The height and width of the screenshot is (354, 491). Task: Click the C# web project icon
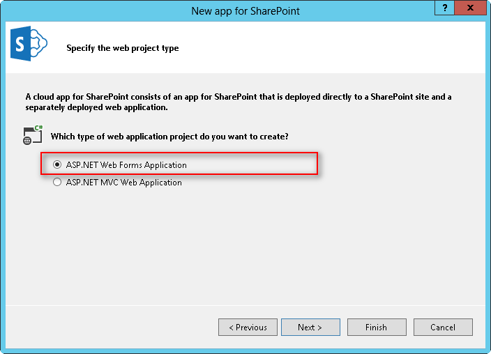(33, 135)
